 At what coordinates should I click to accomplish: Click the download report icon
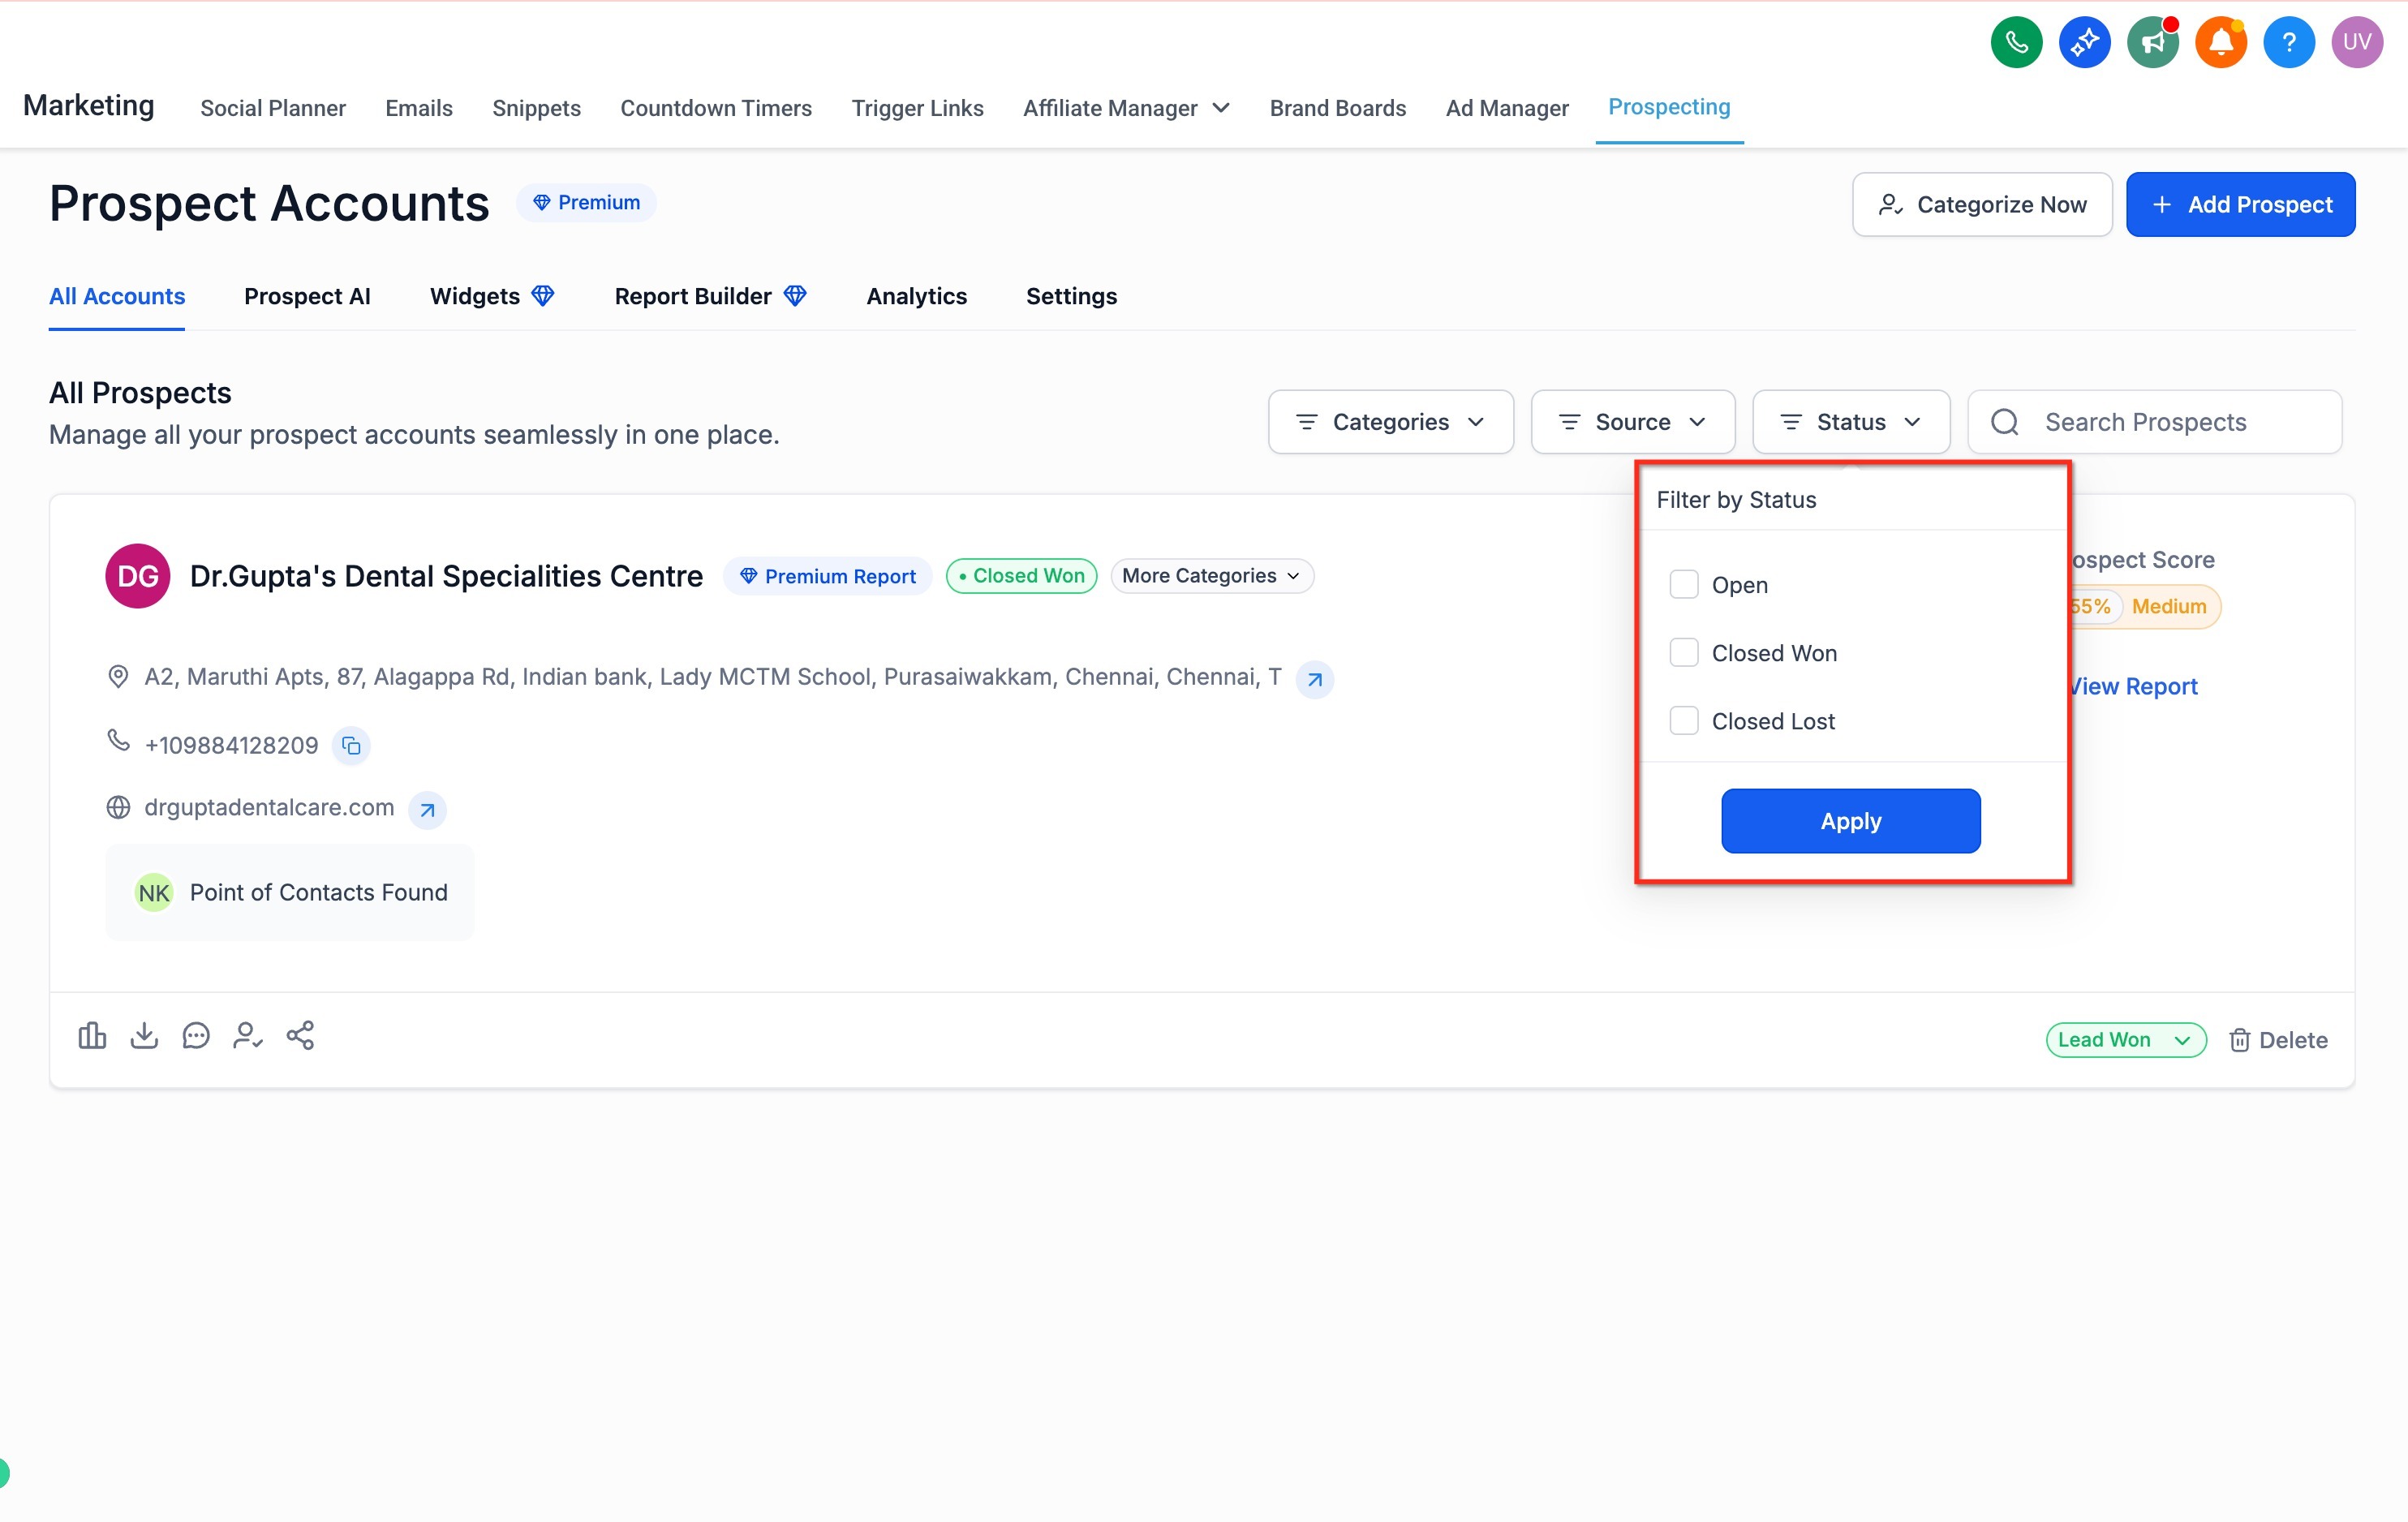[x=144, y=1036]
